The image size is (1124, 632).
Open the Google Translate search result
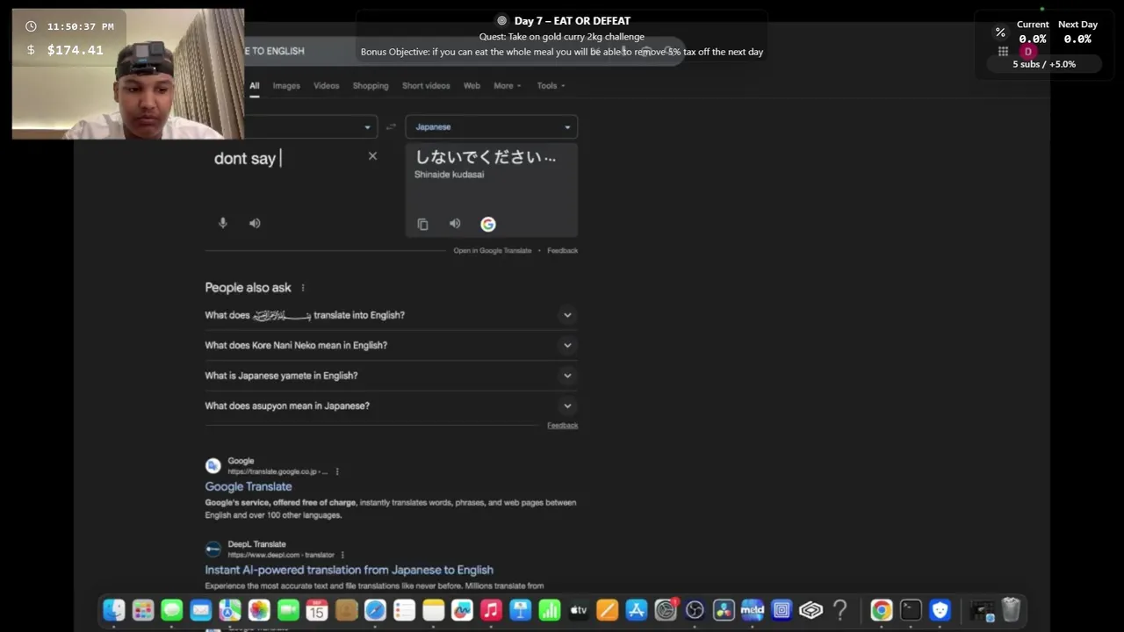pos(249,486)
